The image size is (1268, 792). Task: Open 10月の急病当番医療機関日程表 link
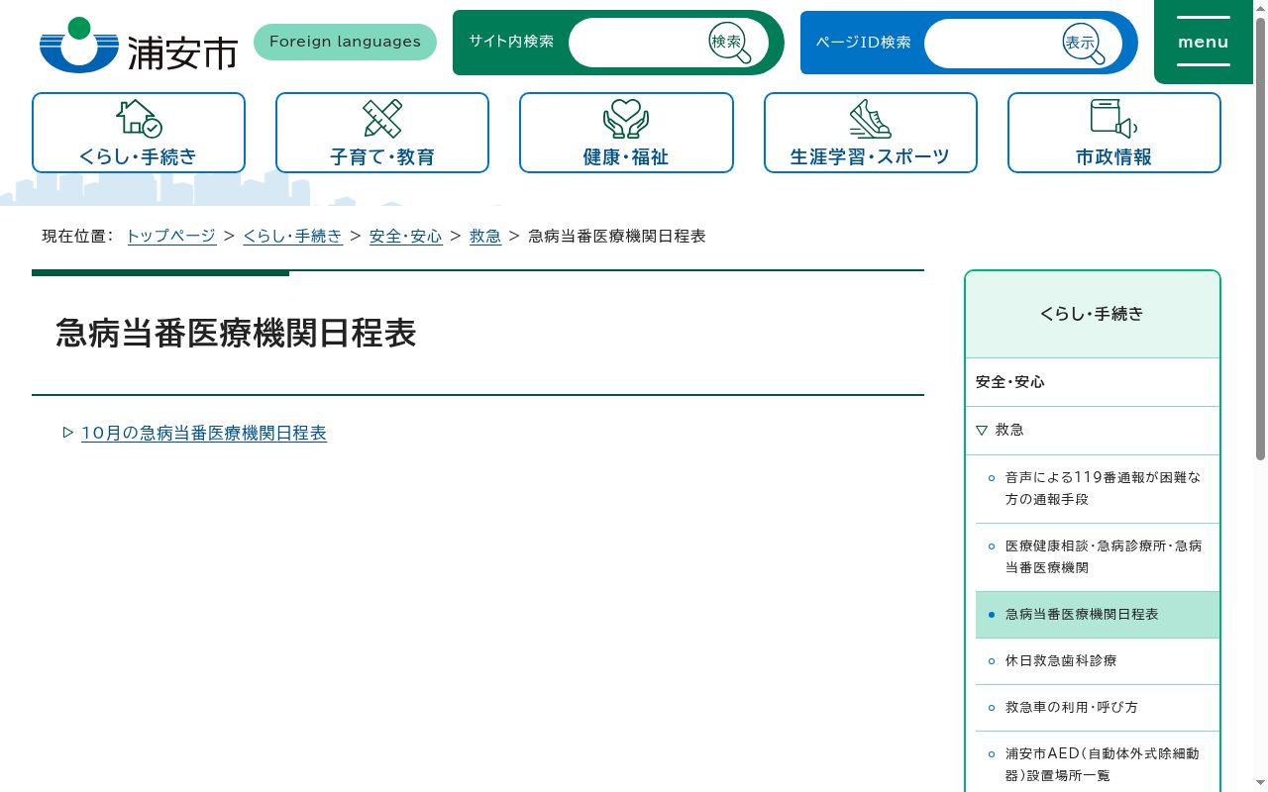tap(204, 433)
